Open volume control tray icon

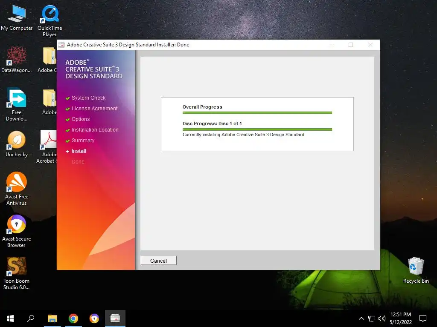pos(382,318)
